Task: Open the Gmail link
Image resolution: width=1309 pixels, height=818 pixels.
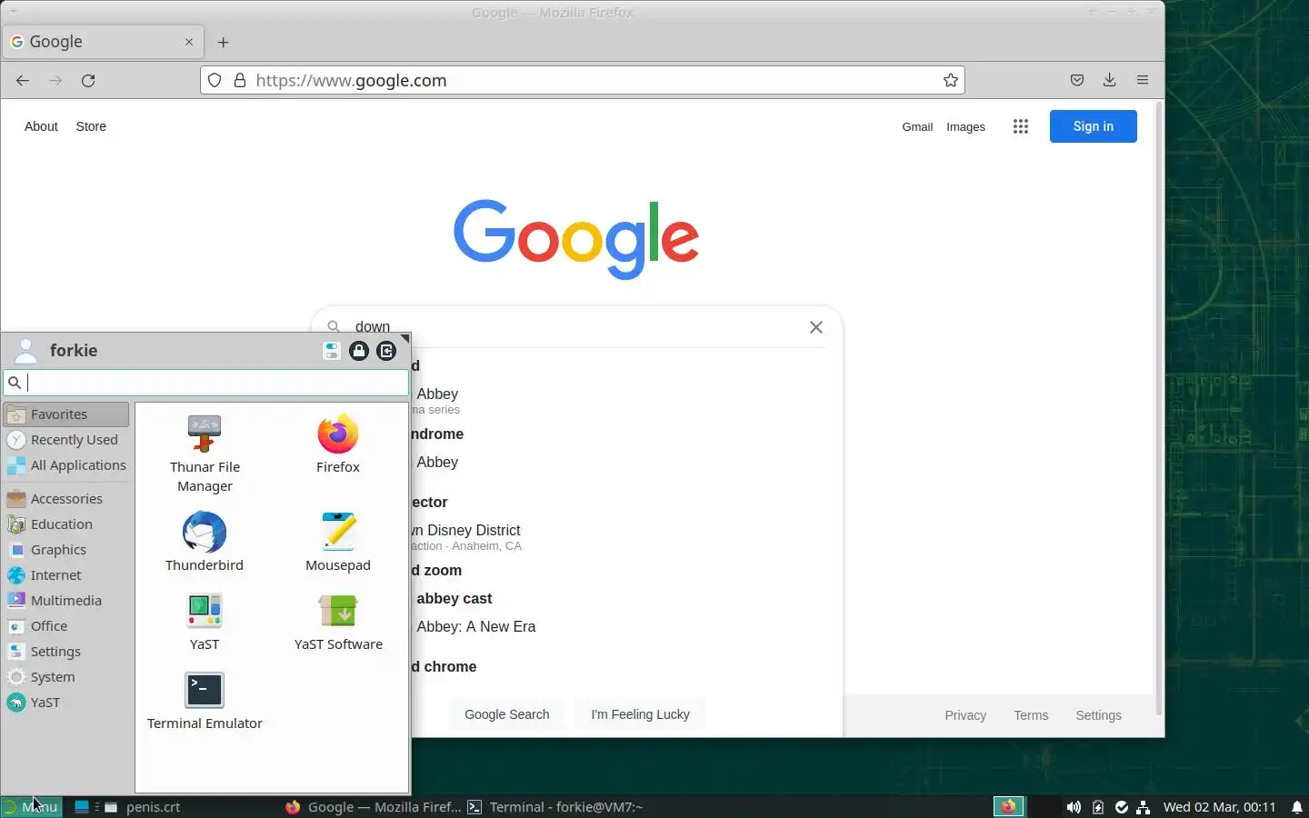Action: pyautogui.click(x=917, y=127)
